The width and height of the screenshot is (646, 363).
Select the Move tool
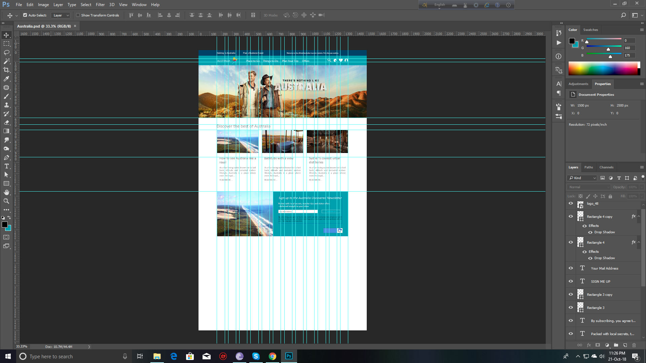pos(6,35)
